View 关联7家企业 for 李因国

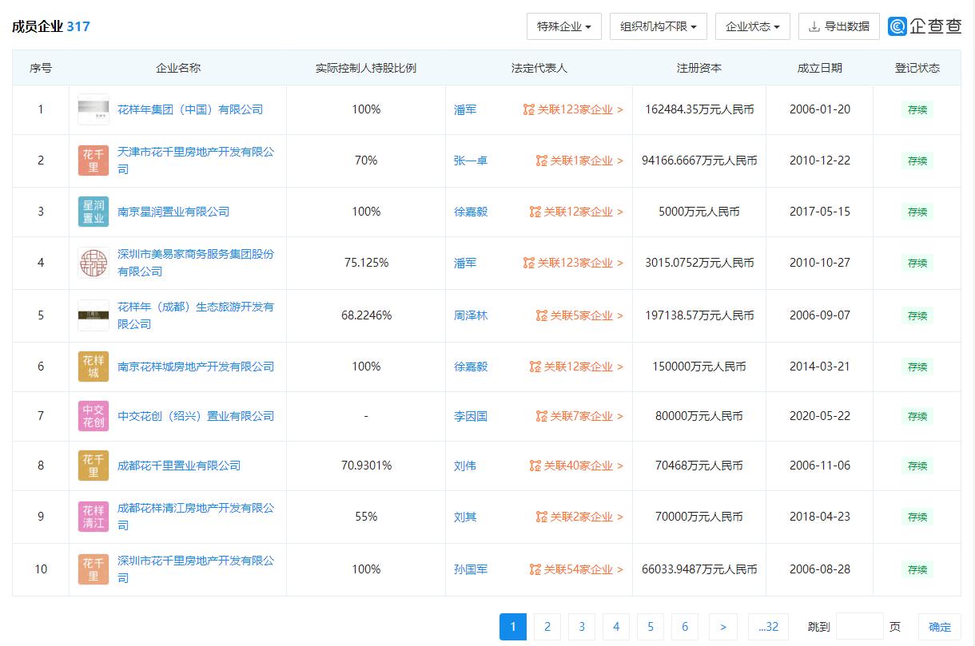click(x=579, y=416)
